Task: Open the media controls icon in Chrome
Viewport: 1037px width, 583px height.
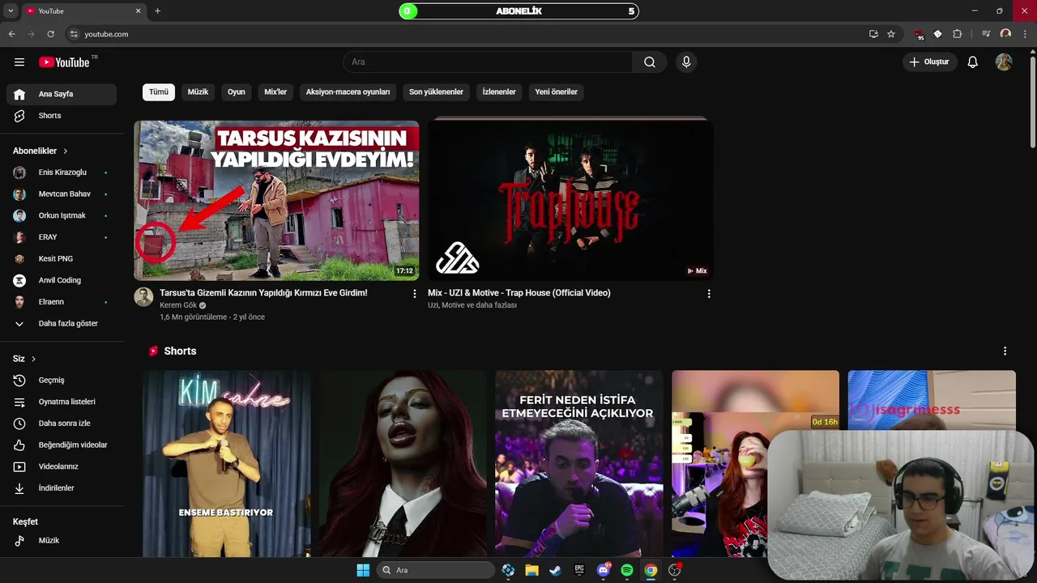Action: click(986, 34)
